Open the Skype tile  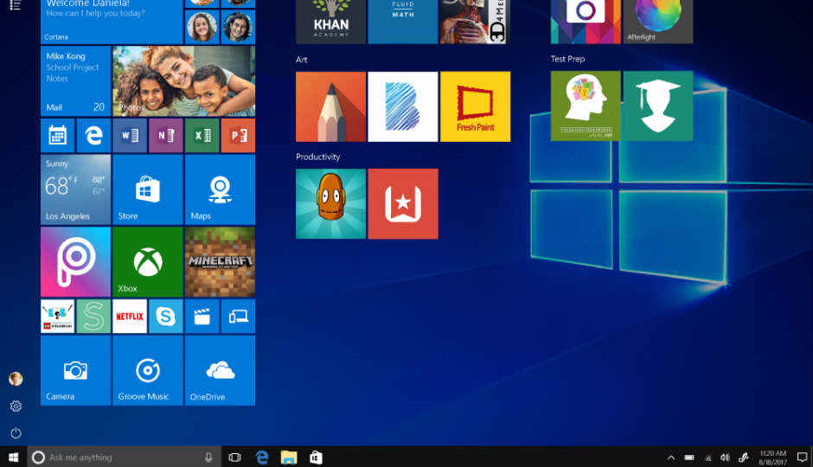coord(166,317)
